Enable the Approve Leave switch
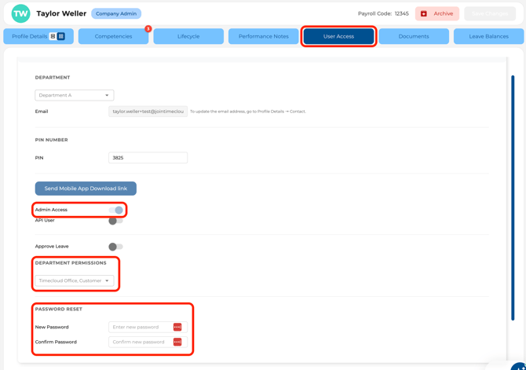The image size is (526, 370). pos(115,247)
